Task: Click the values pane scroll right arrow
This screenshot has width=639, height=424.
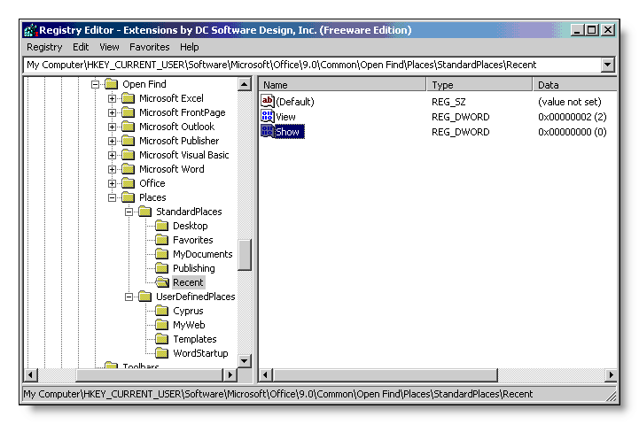Action: [x=610, y=374]
